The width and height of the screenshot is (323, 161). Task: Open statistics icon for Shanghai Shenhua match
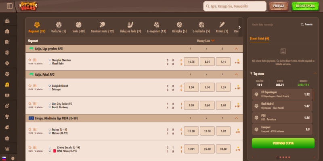(35, 60)
